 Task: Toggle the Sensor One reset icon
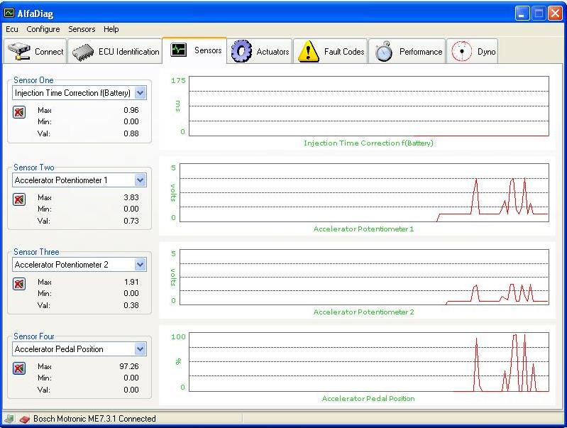(19, 112)
